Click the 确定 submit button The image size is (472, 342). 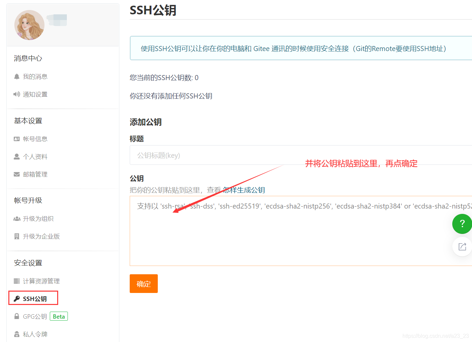coord(143,284)
